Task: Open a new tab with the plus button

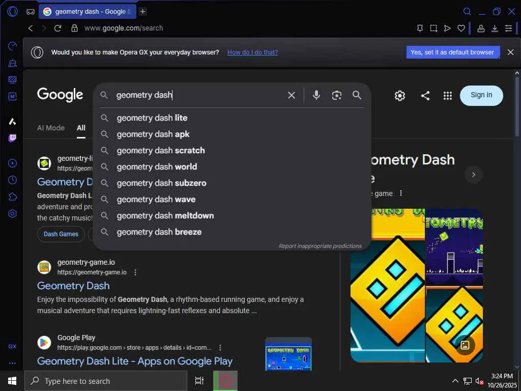Action: coord(142,11)
